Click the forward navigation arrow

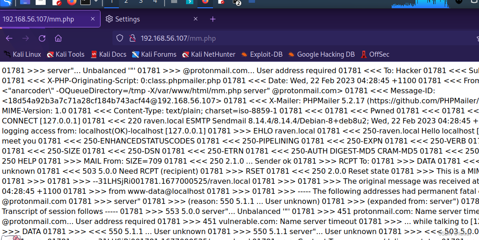click(x=26, y=38)
